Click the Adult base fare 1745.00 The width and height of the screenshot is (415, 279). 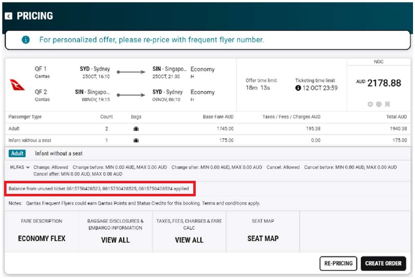225,129
